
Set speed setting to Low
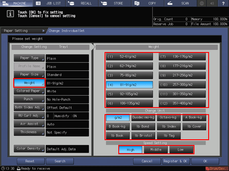(181, 150)
